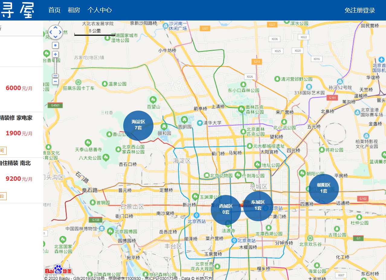Open the 首页 menu item
The height and width of the screenshot is (280, 386).
click(x=54, y=10)
